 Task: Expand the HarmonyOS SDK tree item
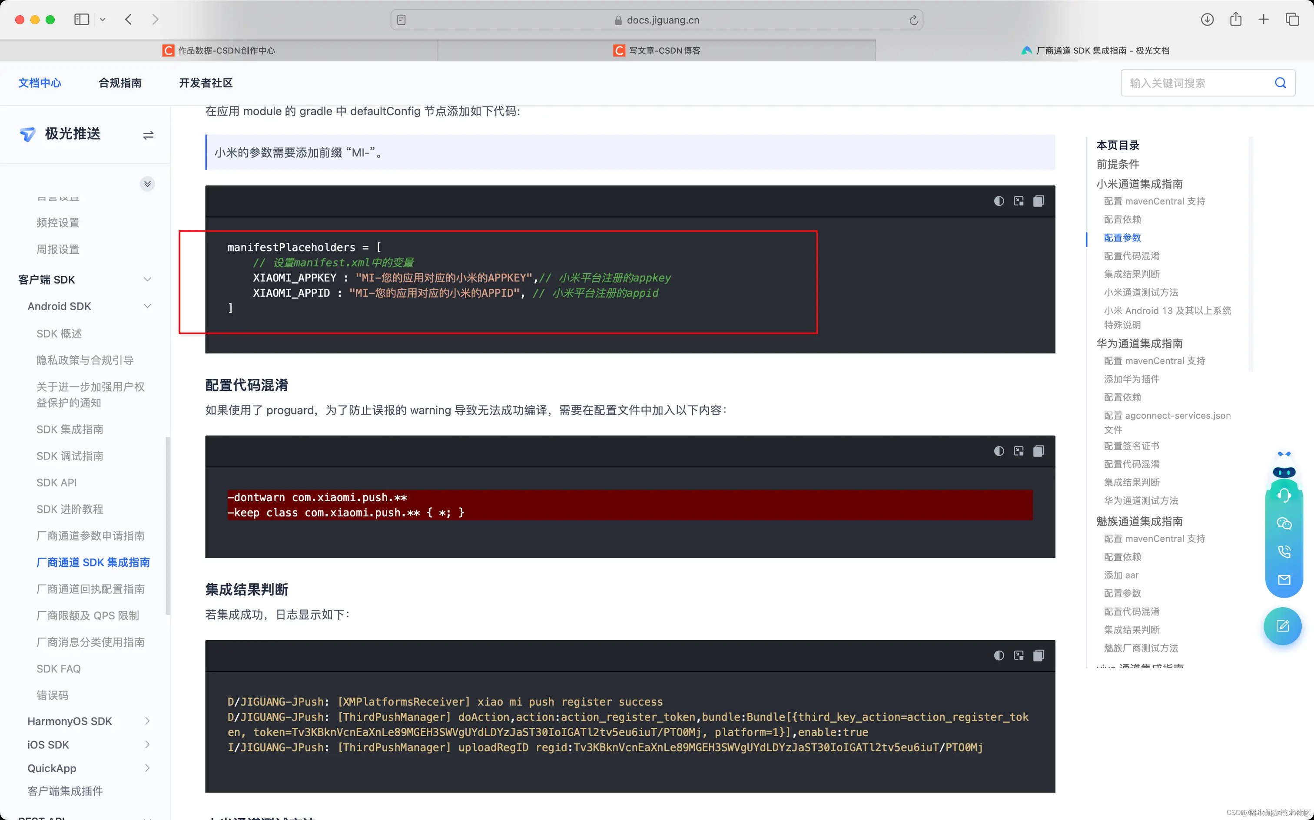[147, 721]
